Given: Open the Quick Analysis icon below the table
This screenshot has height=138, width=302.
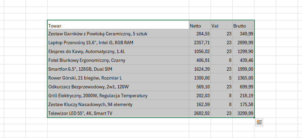Looking at the screenshot, I should pos(259,122).
